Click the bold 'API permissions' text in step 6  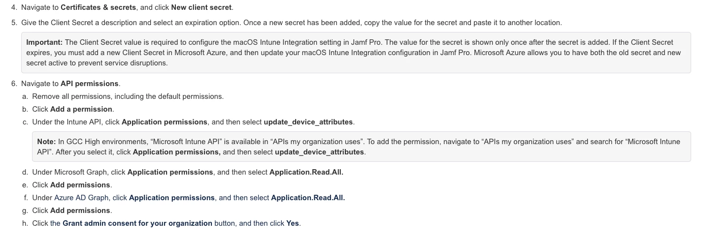pyautogui.click(x=89, y=84)
